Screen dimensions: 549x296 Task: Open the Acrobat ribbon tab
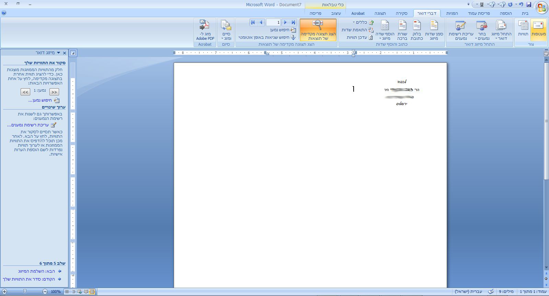358,13
